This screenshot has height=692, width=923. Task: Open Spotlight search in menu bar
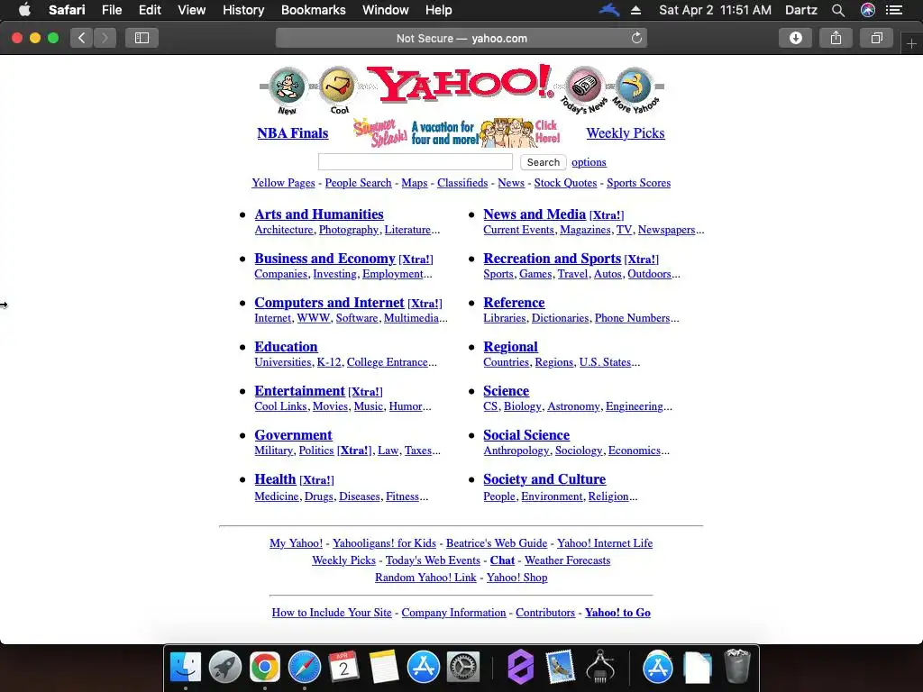(838, 10)
